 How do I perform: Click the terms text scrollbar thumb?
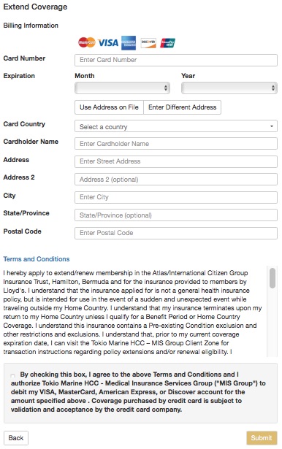click(273, 277)
